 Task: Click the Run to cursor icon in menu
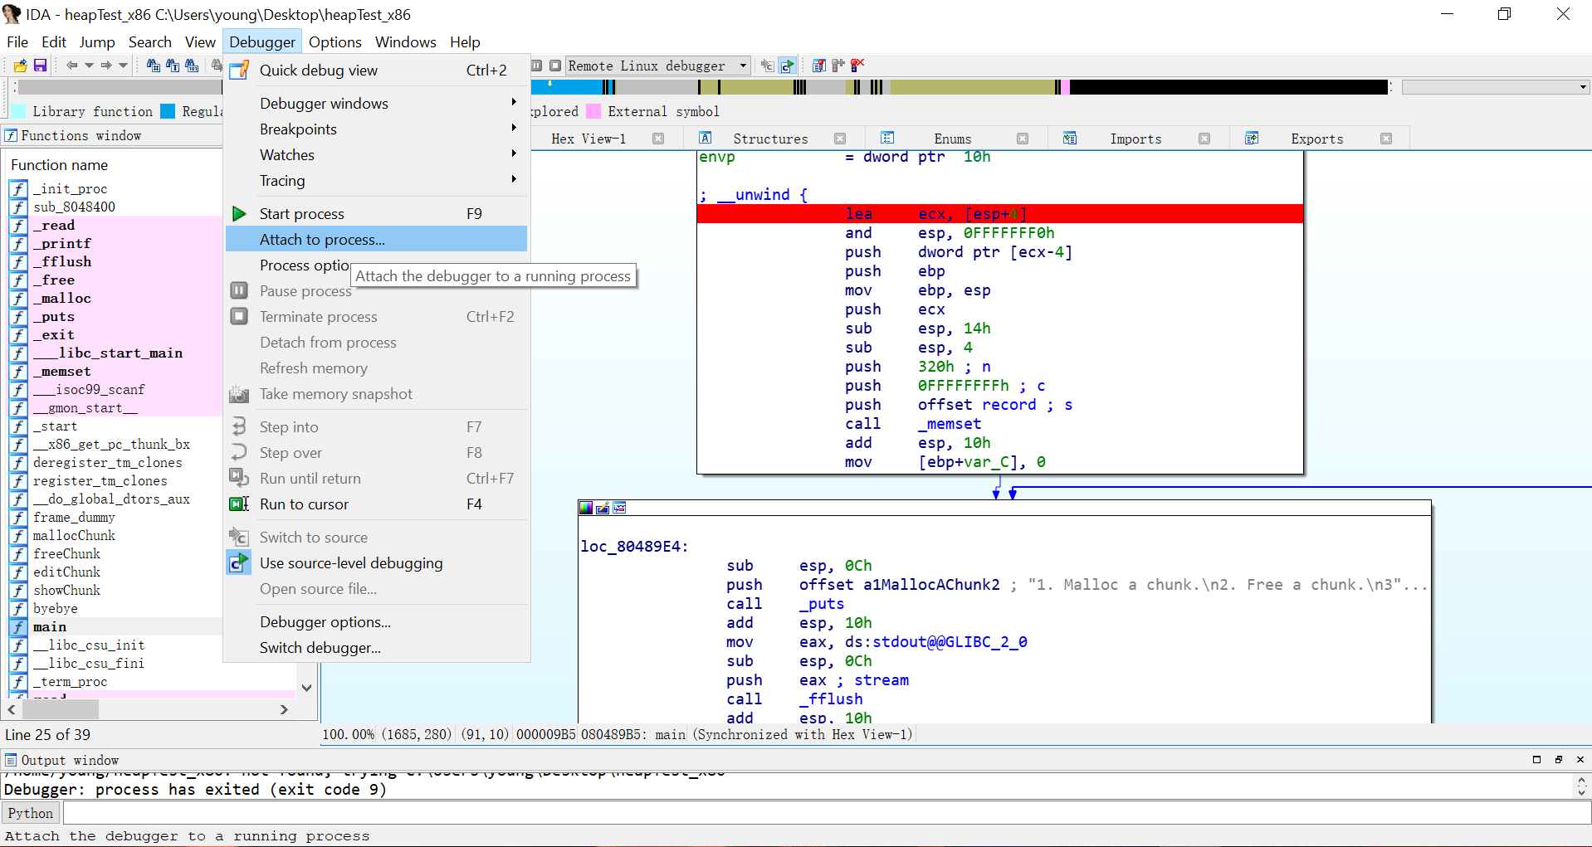coord(239,504)
